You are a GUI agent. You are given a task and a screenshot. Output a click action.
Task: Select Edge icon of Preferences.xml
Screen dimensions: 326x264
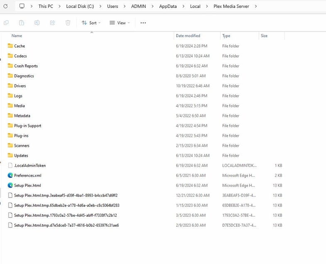pos(10,175)
